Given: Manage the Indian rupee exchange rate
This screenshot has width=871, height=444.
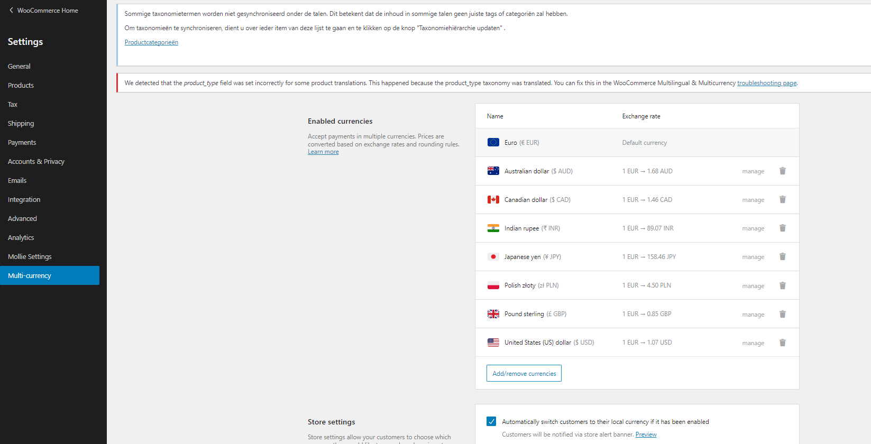Looking at the screenshot, I should [753, 228].
